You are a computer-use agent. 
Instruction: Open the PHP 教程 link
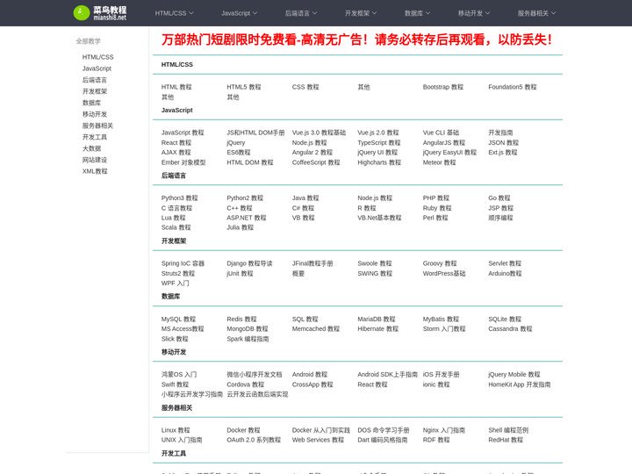coord(435,198)
